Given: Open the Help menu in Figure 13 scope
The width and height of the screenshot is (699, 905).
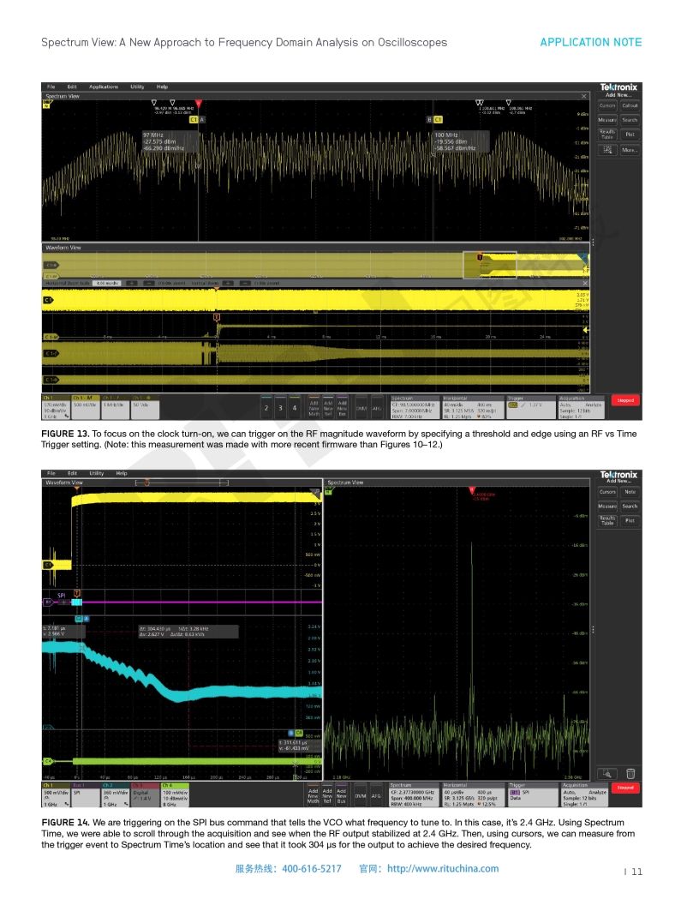Looking at the screenshot, I should (162, 87).
